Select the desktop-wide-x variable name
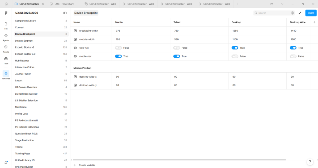 click(x=88, y=77)
